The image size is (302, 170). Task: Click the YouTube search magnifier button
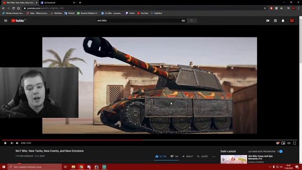pyautogui.click(x=192, y=21)
